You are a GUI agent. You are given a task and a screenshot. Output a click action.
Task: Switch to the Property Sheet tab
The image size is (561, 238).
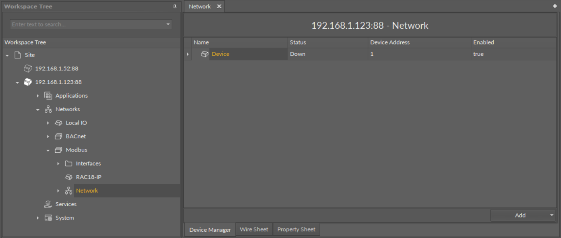click(296, 229)
